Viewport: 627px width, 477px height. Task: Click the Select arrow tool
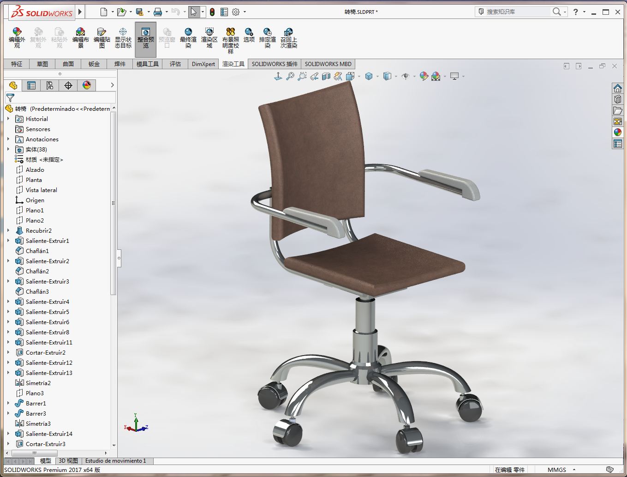[x=194, y=12]
